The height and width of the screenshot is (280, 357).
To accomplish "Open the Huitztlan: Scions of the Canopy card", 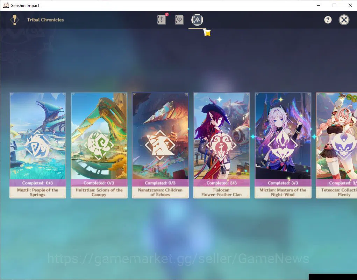I will (x=99, y=145).
